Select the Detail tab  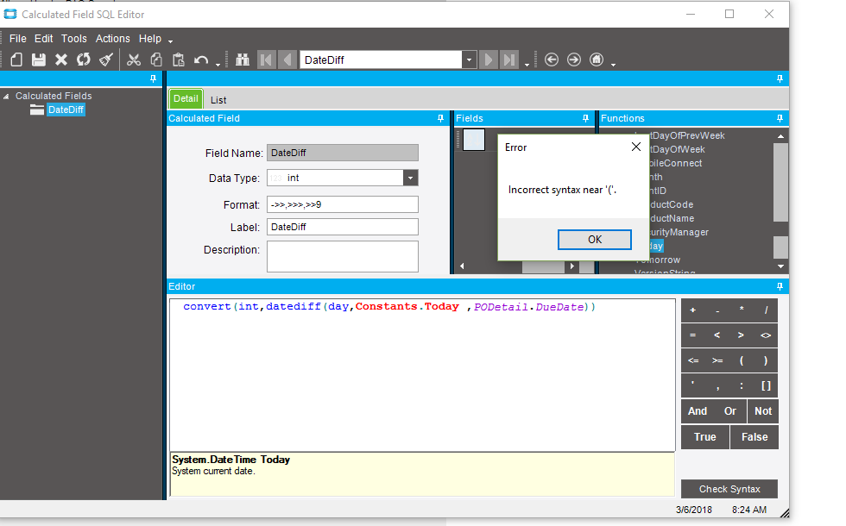tap(186, 99)
